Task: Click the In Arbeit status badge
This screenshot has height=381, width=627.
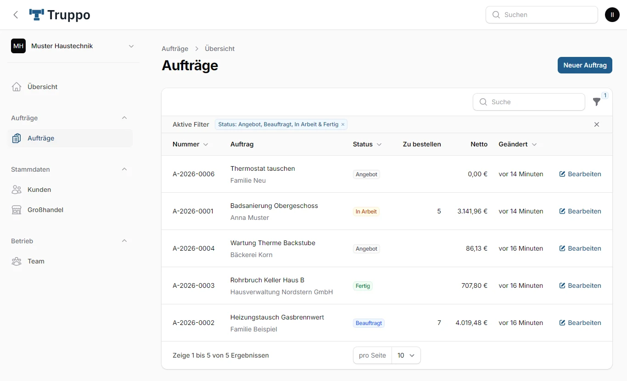Action: click(x=366, y=212)
